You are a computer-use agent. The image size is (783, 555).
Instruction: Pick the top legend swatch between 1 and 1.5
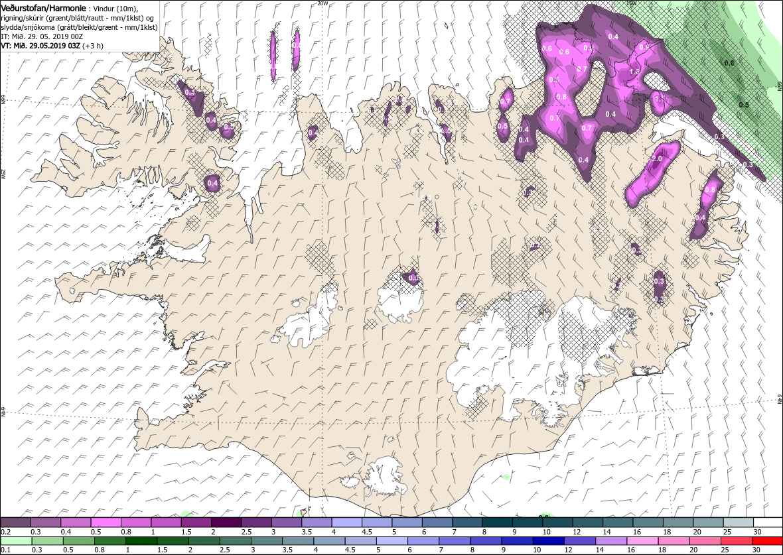click(166, 523)
